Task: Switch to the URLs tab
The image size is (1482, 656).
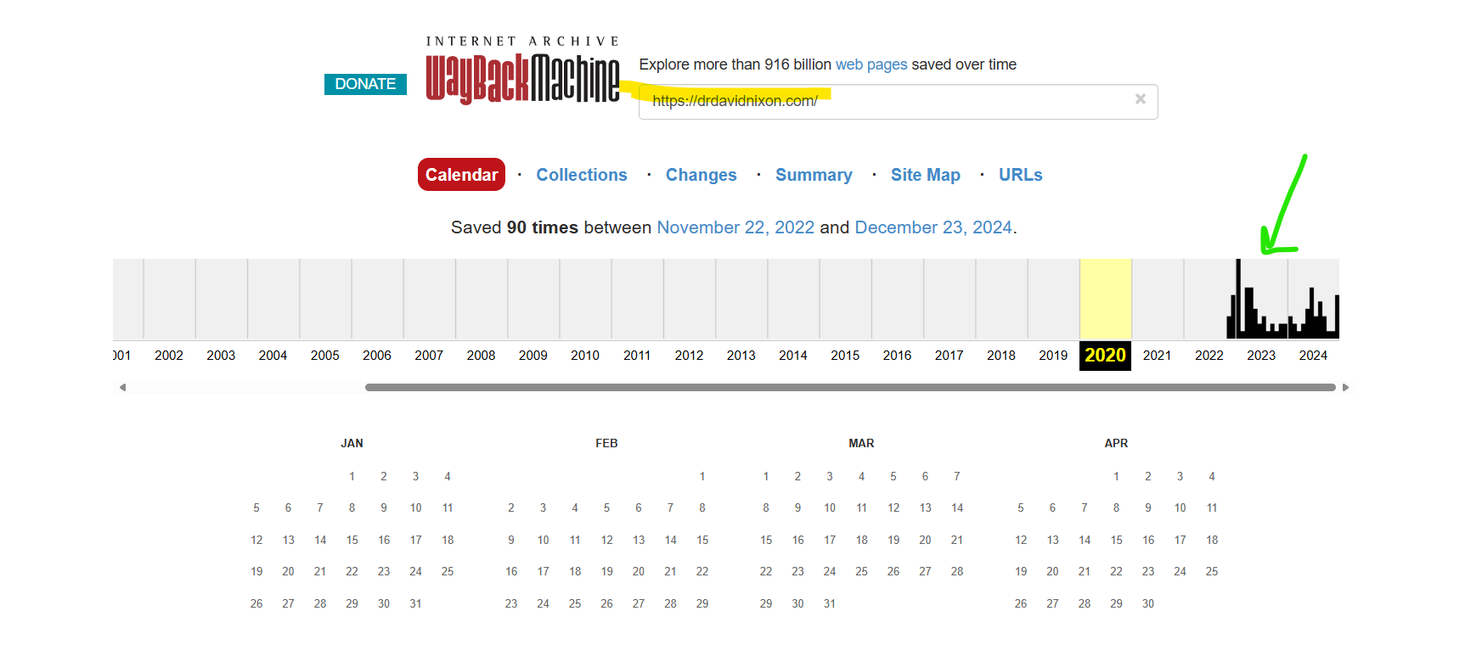Action: tap(1021, 175)
